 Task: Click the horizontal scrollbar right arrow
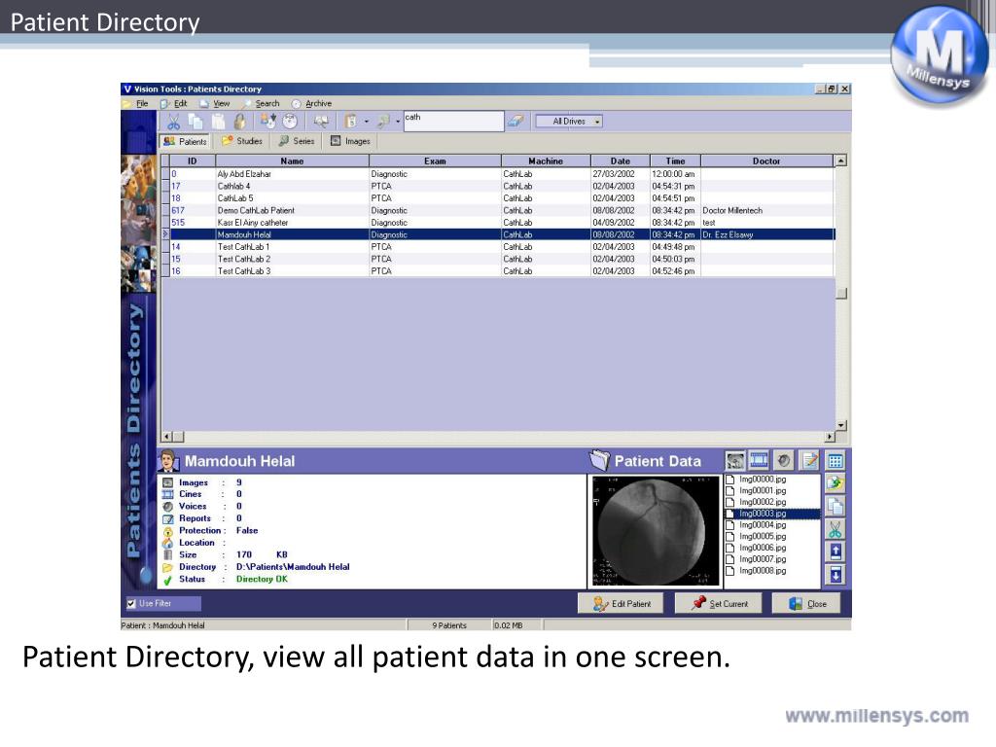pos(829,437)
